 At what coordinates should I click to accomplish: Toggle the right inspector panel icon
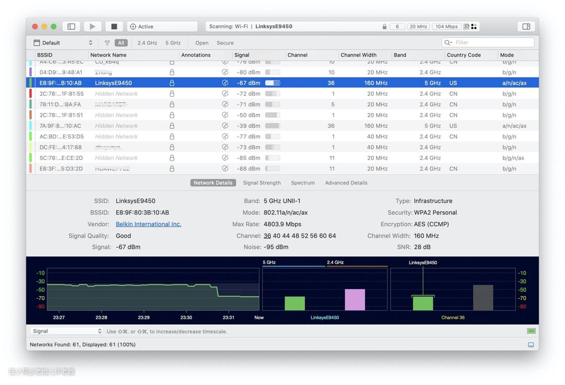point(526,27)
